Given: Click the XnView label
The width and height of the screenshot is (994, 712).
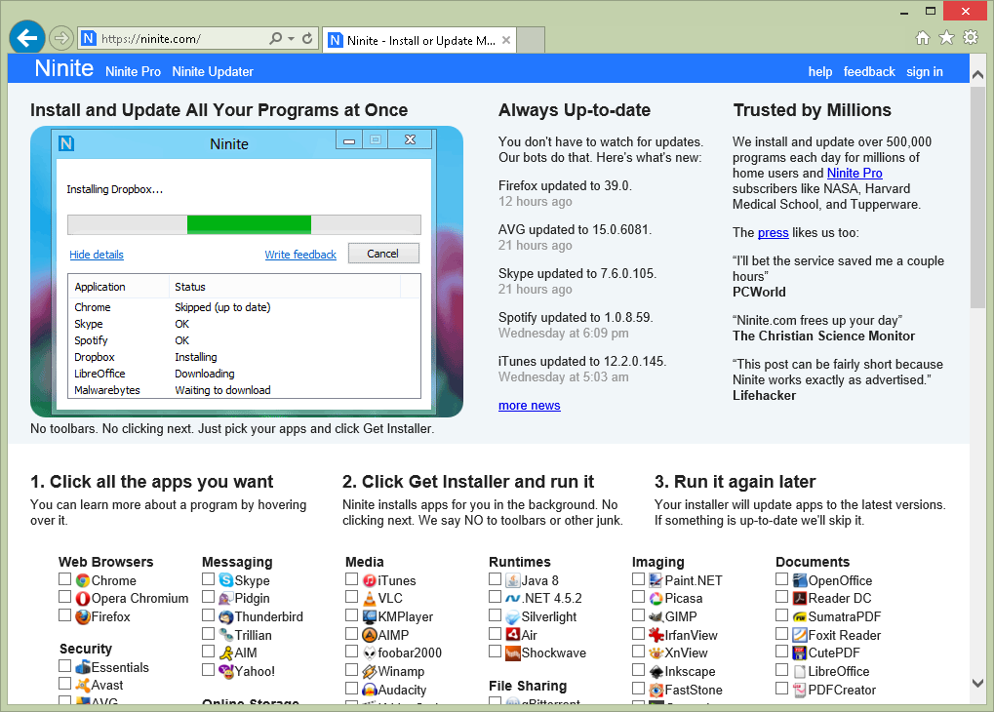Looking at the screenshot, I should pos(686,653).
